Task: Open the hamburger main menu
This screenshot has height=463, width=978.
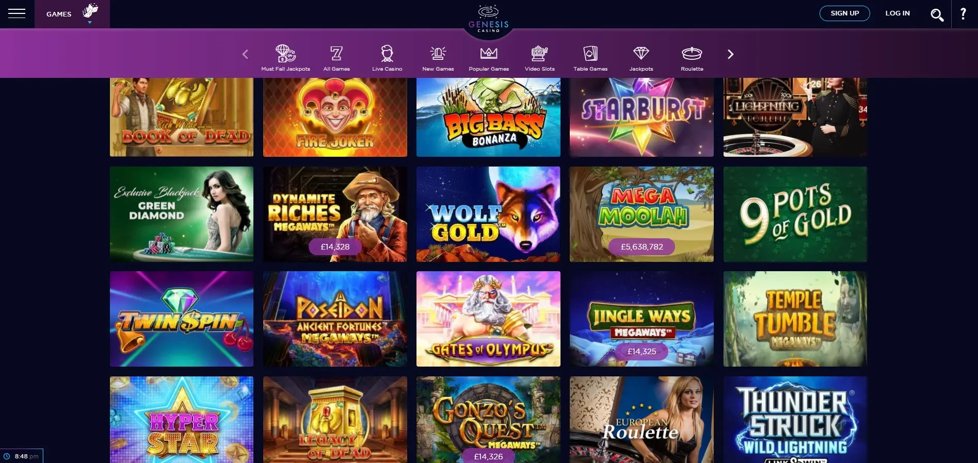Action: pyautogui.click(x=17, y=13)
